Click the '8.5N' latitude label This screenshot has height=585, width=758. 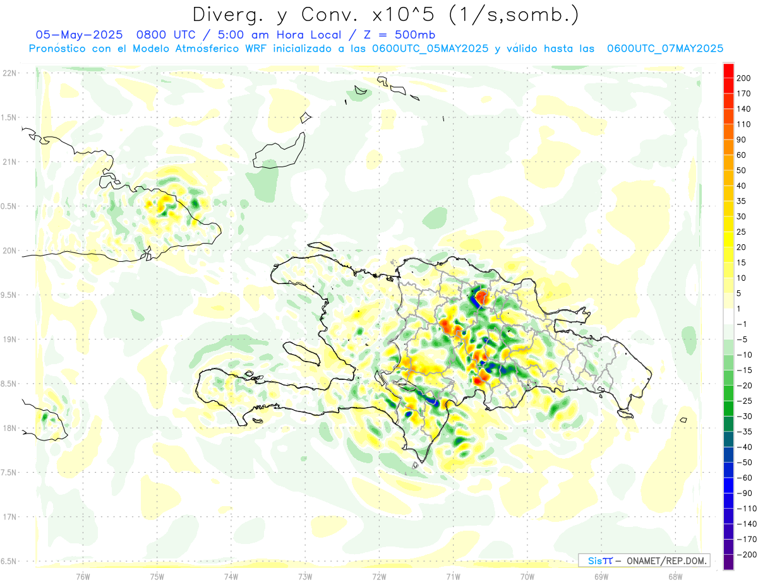9,384
